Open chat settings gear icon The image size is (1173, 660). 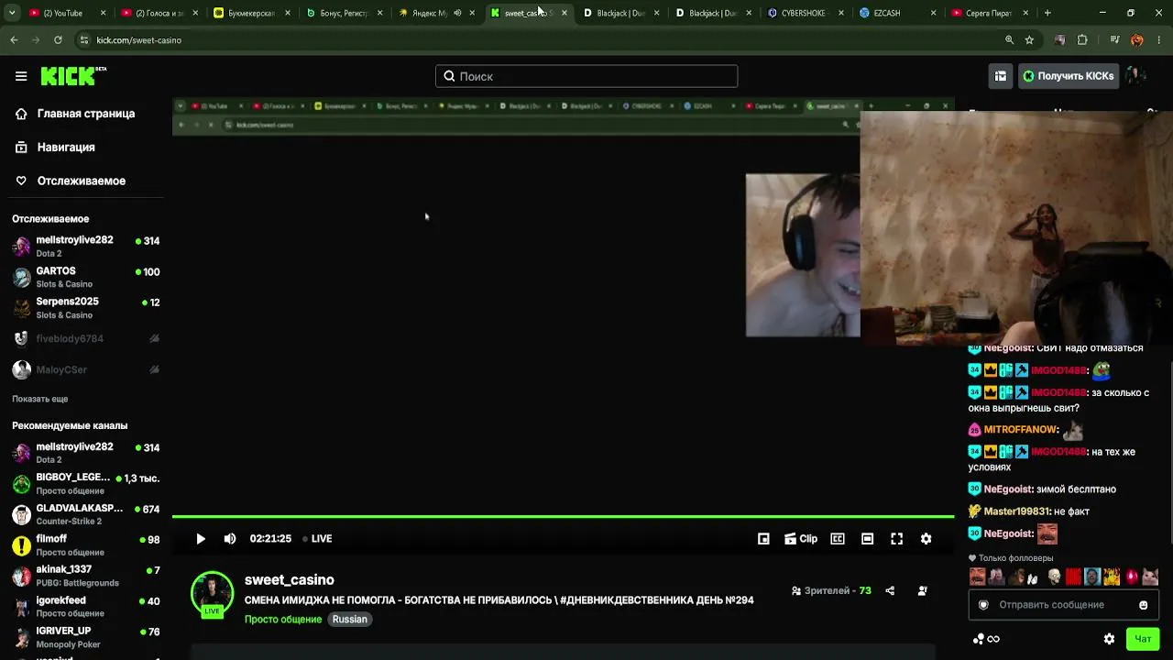coord(1109,639)
